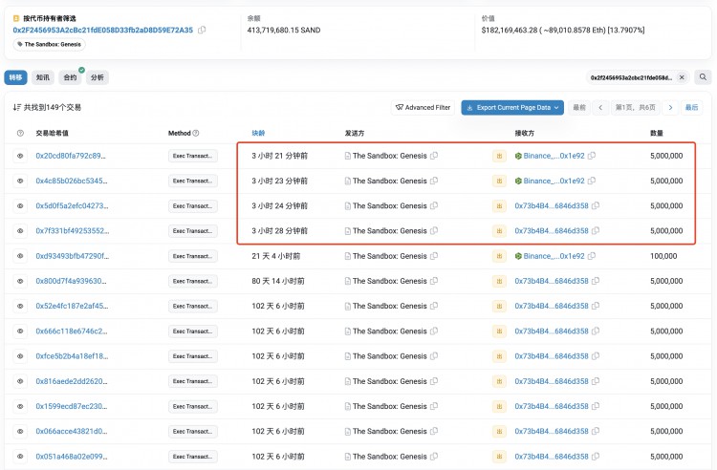The height and width of the screenshot is (470, 717).
Task: Click the 100,000 amount cell
Action: [x=663, y=256]
